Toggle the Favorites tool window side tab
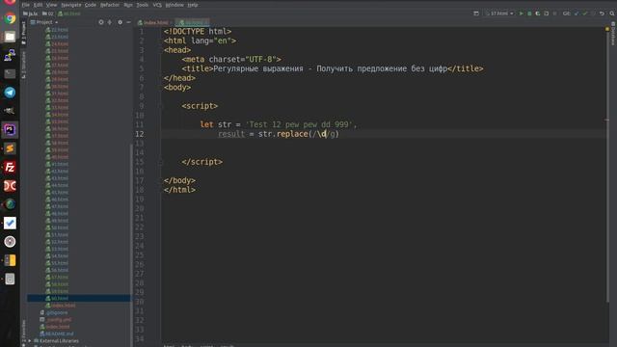 pos(23,333)
